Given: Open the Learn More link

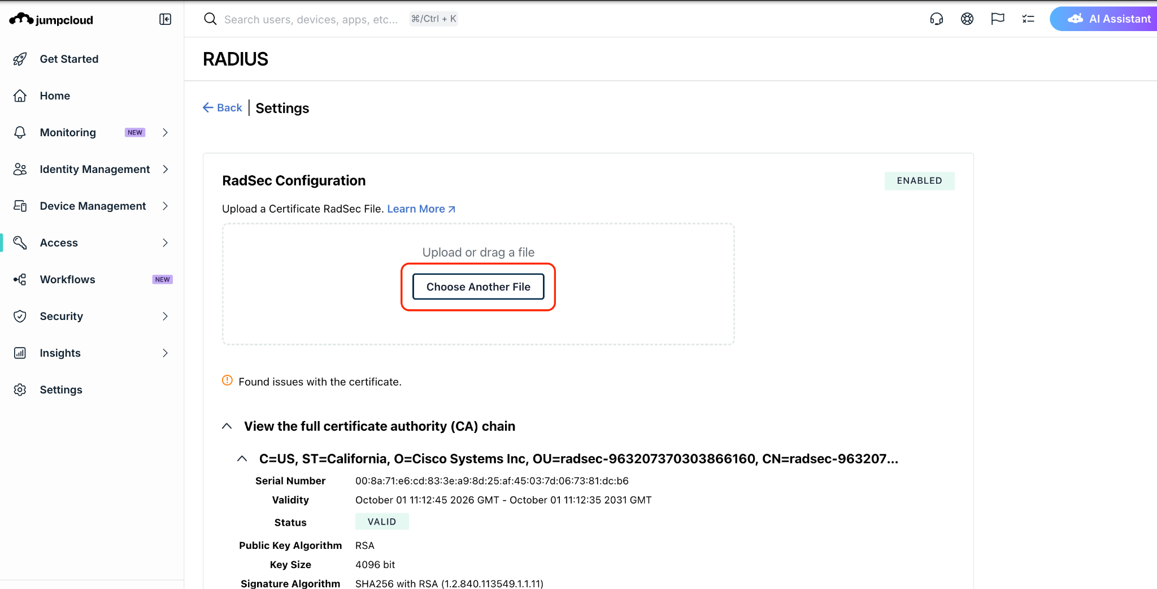Looking at the screenshot, I should coord(421,209).
